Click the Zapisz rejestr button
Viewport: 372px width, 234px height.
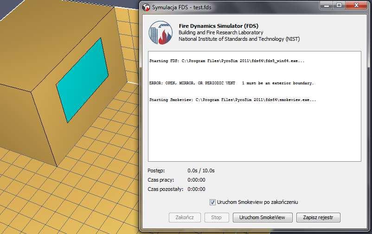point(318,217)
